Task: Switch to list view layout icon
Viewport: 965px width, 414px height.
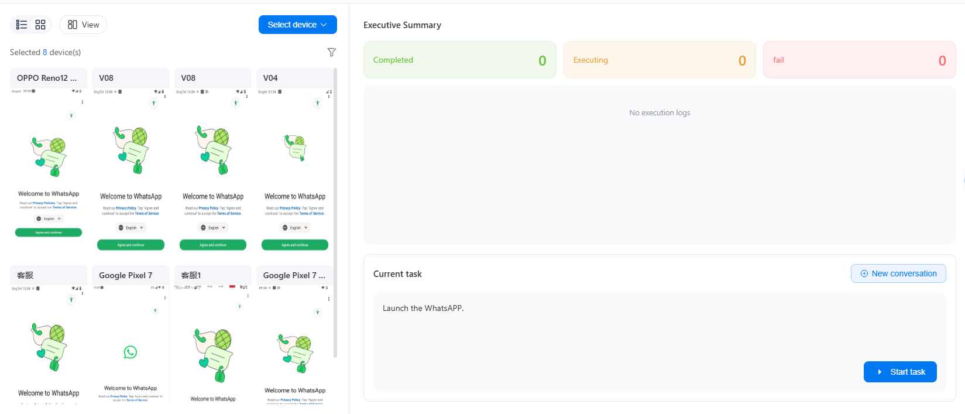Action: tap(22, 25)
